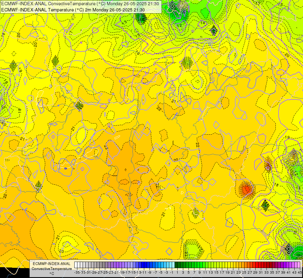The image size is (303, 278).
Task: Click the 35 value on the legend scale
Action: (x=272, y=273)
